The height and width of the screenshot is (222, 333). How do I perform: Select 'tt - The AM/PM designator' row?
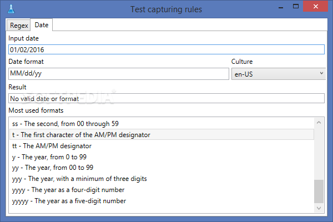(x=162, y=146)
